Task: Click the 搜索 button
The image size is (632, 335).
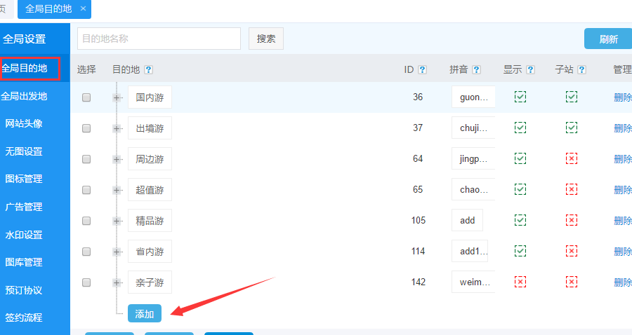Action: point(266,39)
